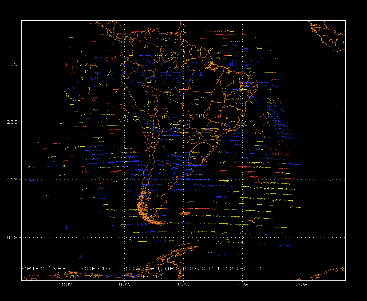Click the 12:00 UTC time label
This screenshot has height=301, width=367.
(245, 269)
